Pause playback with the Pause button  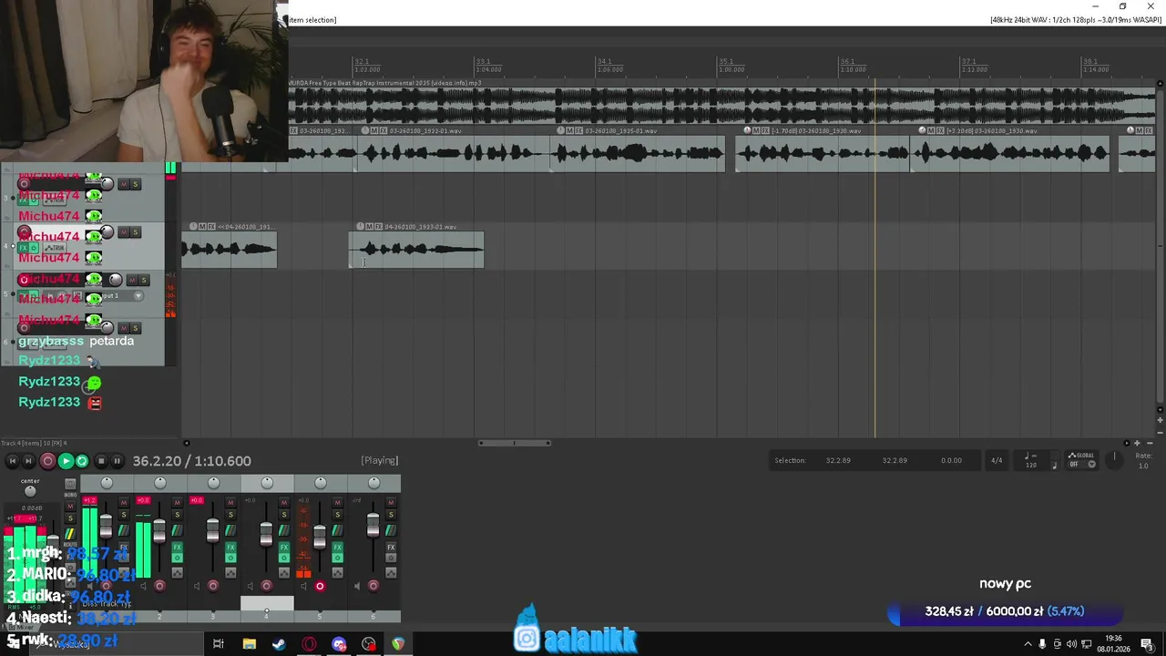tap(117, 461)
